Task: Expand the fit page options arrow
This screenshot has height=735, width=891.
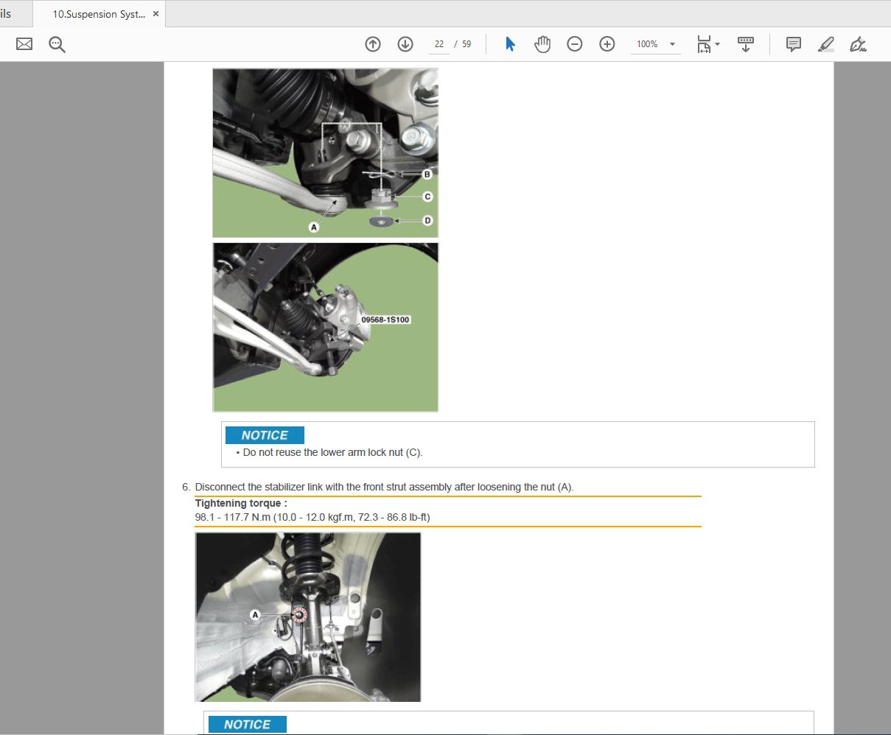Action: tap(718, 44)
